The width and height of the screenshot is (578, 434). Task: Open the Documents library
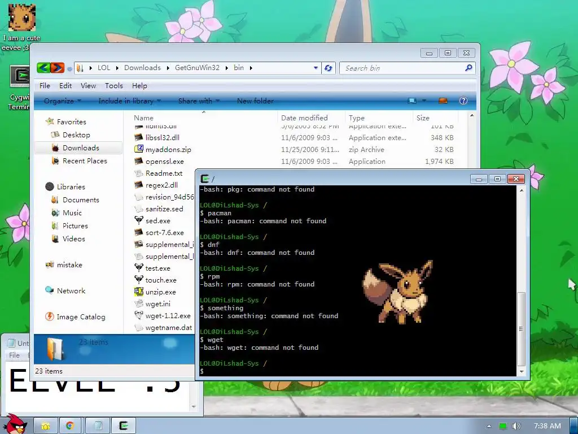[x=81, y=199]
